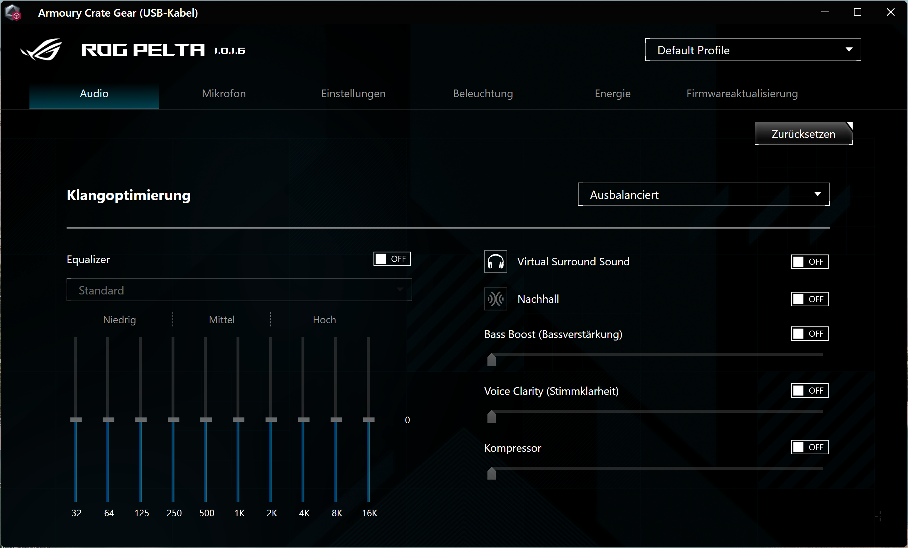
Task: Open the Default Profile dropdown
Action: pyautogui.click(x=753, y=50)
